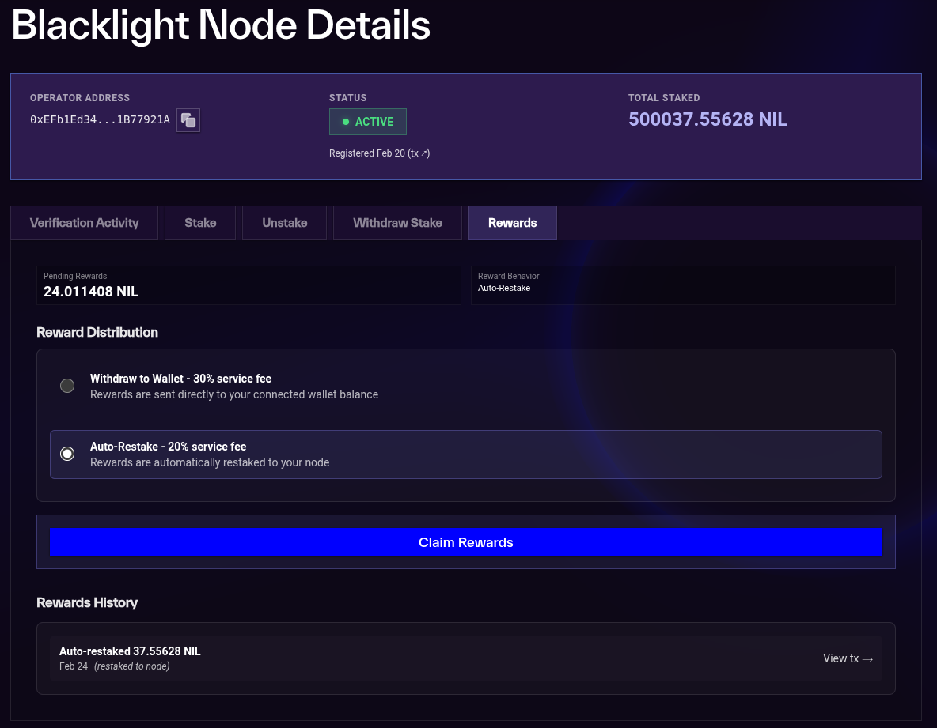Open the registration transaction external link
This screenshot has height=728, width=937.
click(418, 153)
